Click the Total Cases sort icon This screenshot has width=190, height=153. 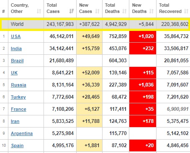(x=72, y=11)
